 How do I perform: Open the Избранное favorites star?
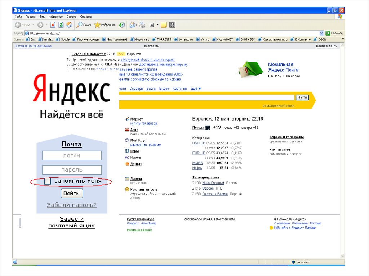[105, 25]
